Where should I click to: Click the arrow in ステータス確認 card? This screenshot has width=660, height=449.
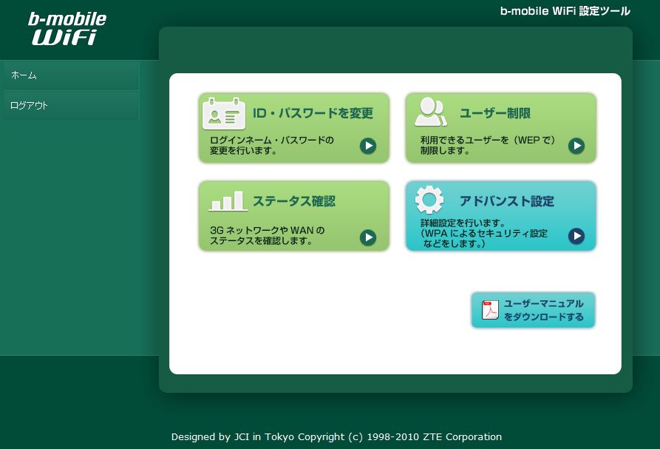click(368, 237)
